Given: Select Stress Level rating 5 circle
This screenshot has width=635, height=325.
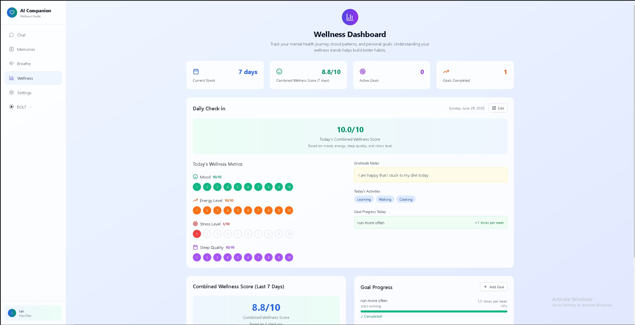Looking at the screenshot, I should [238, 234].
